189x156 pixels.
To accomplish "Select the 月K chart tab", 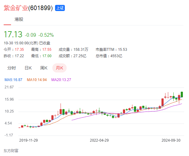I will (x=59, y=68).
